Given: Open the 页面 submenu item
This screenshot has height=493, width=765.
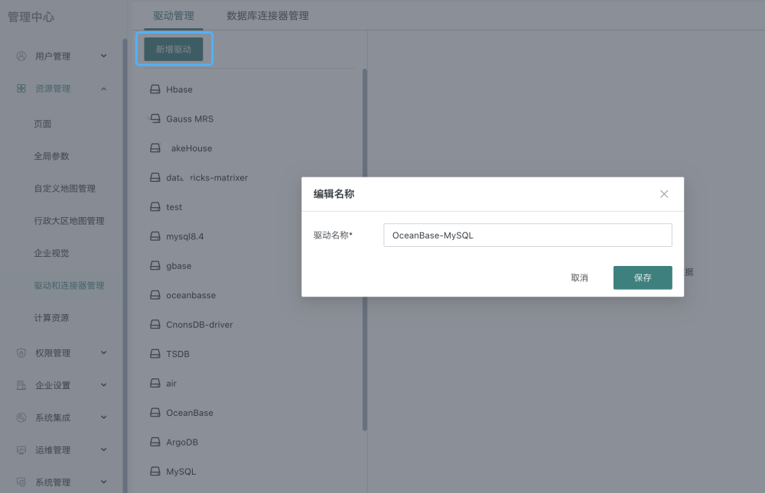Looking at the screenshot, I should (42, 124).
